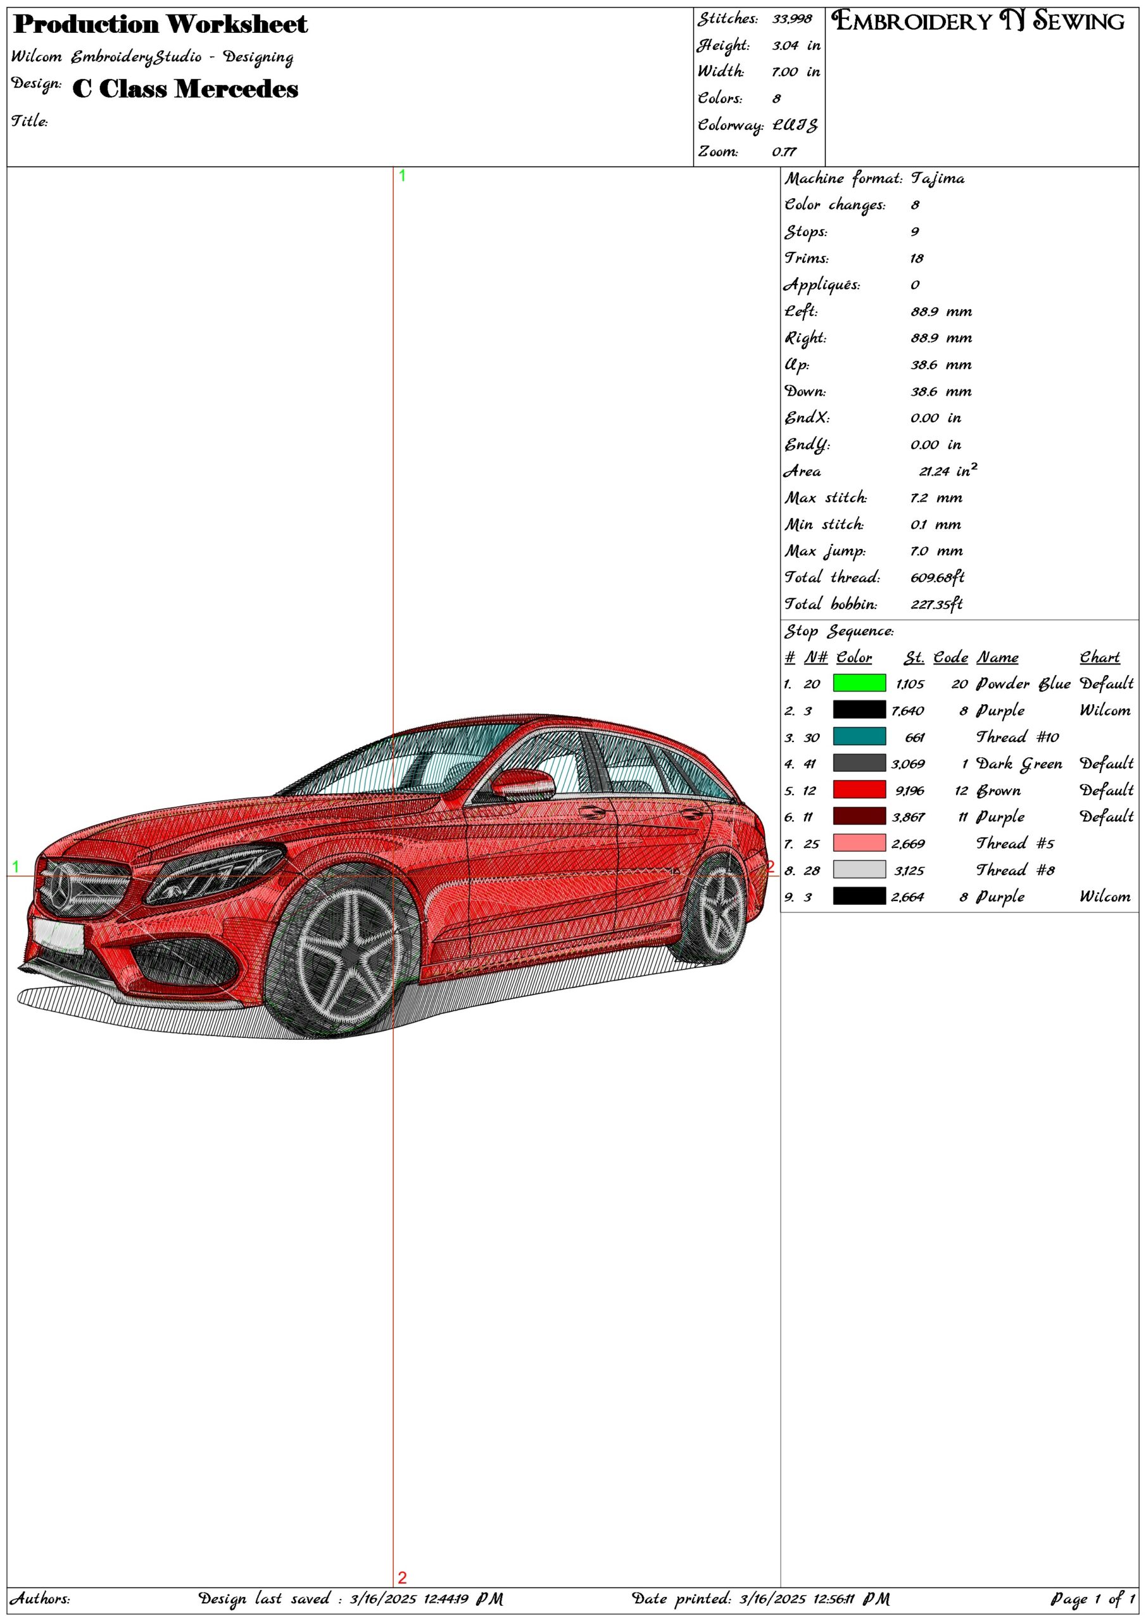
Task: Click the Max jump value '7.0 mm'
Action: coord(936,552)
